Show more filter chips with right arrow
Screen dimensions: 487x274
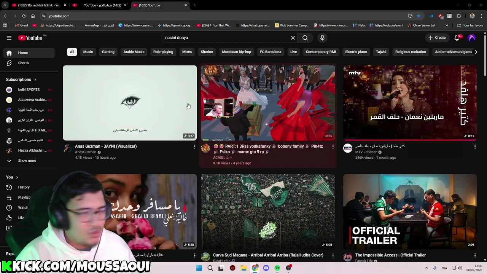tap(476, 52)
